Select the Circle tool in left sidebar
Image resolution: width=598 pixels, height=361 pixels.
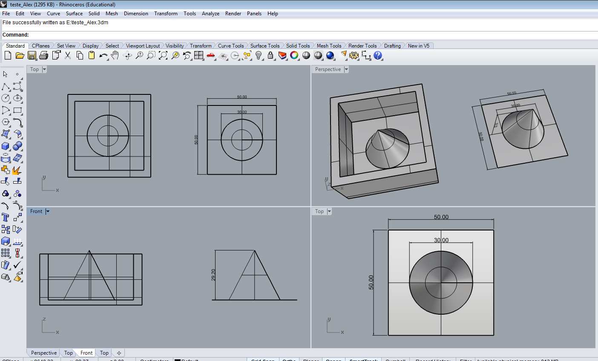6,98
